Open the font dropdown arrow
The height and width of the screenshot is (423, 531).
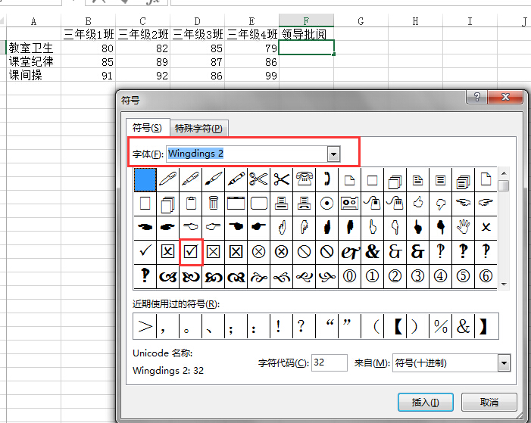(333, 154)
